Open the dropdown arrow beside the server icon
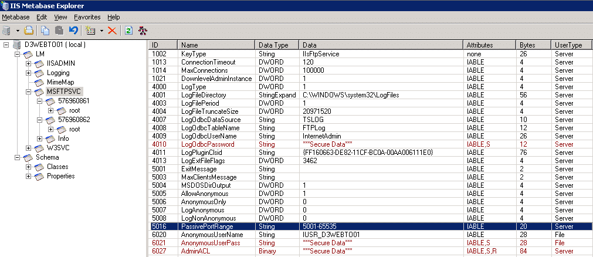Image resolution: width=593 pixels, height=257 pixels. point(18,31)
